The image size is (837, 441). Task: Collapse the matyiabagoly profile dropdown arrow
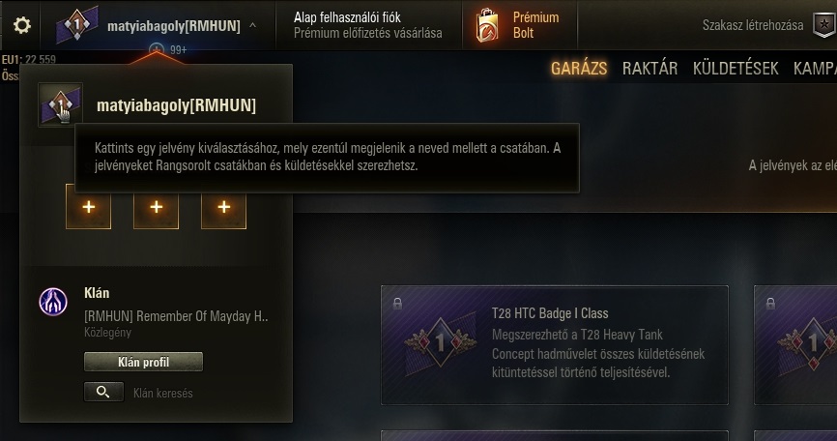coord(253,25)
